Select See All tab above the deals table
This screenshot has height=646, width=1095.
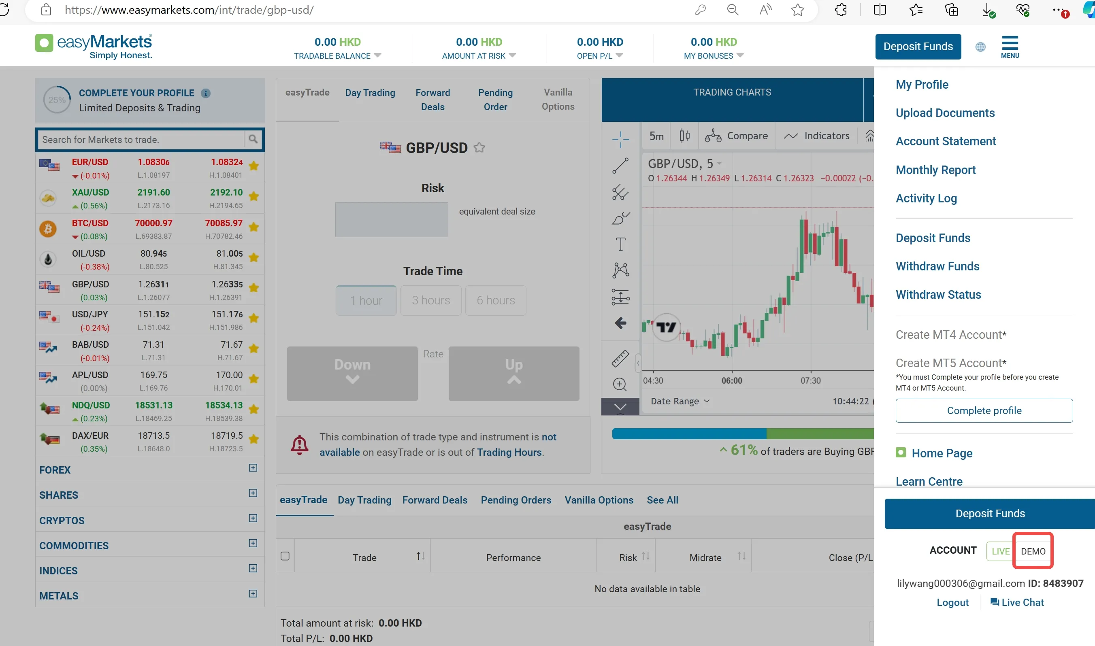[662, 500]
